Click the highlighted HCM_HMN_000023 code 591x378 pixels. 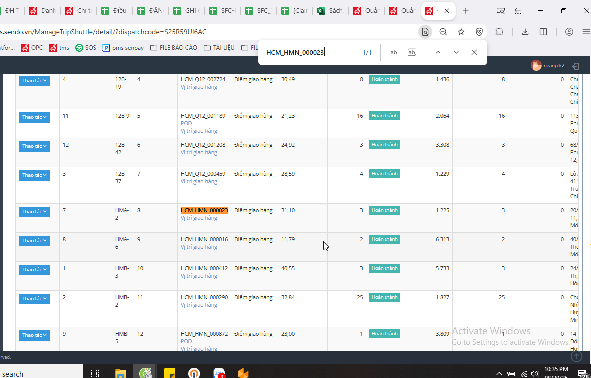coord(204,210)
